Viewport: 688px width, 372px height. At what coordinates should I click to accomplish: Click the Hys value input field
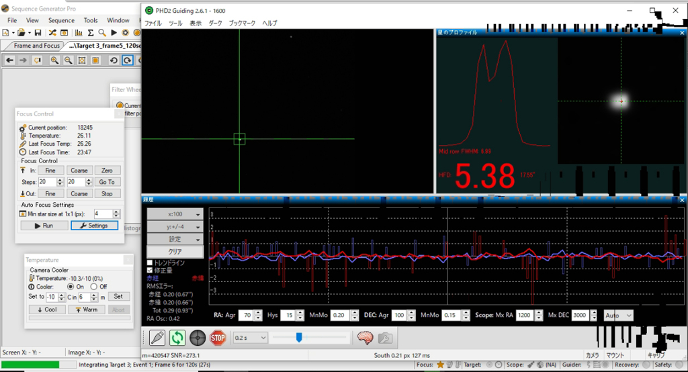tap(288, 315)
